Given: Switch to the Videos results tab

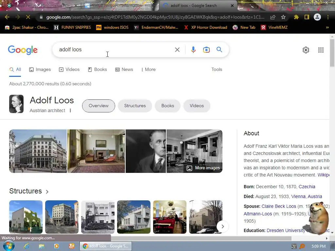Looking at the screenshot, I should pos(69,69).
